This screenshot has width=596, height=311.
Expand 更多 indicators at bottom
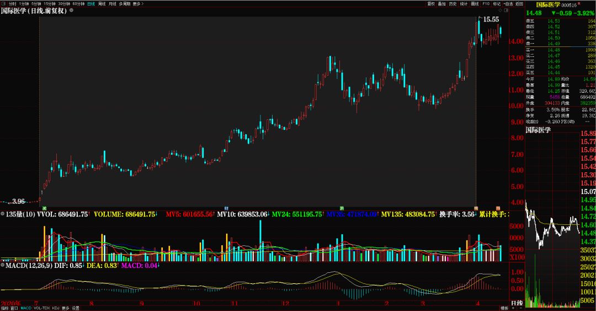coord(65,308)
